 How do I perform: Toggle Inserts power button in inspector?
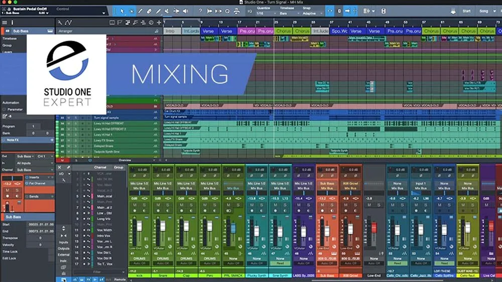27,177
